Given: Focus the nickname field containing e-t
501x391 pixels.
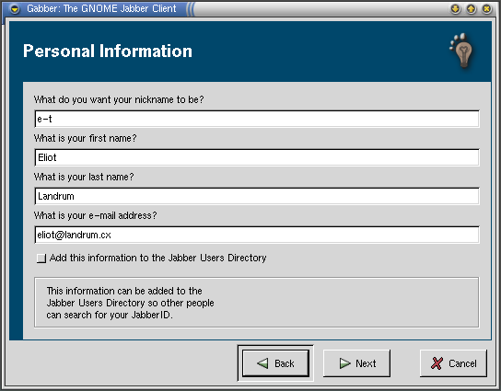Looking at the screenshot, I should 257,119.
